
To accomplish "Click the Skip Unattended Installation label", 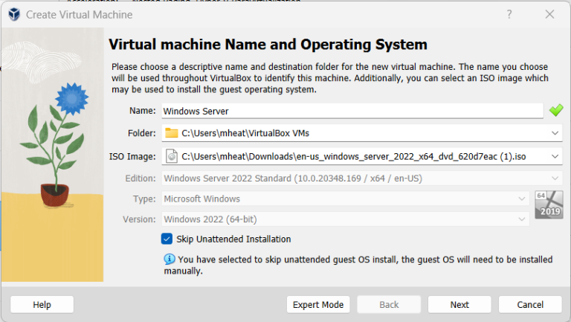I will [233, 239].
